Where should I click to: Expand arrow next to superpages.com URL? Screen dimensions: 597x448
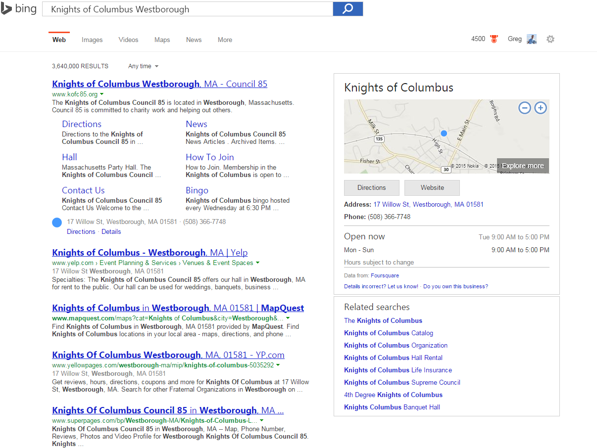(x=261, y=420)
